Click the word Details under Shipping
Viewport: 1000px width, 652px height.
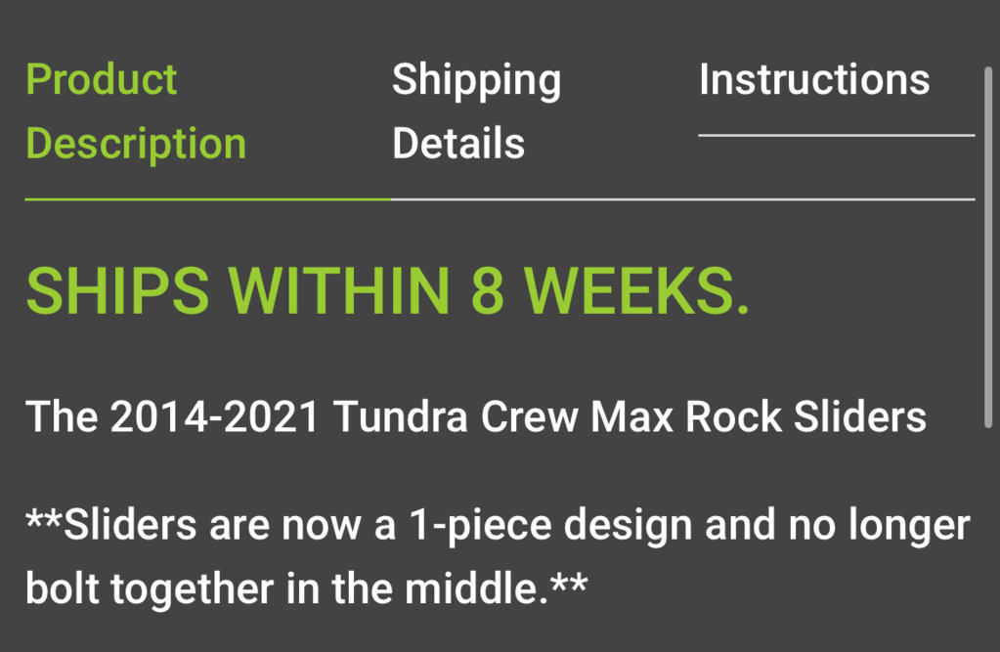click(457, 144)
